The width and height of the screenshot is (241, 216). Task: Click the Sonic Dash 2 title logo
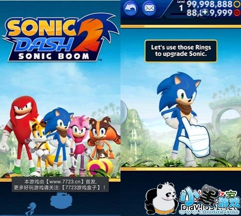[x=59, y=38]
